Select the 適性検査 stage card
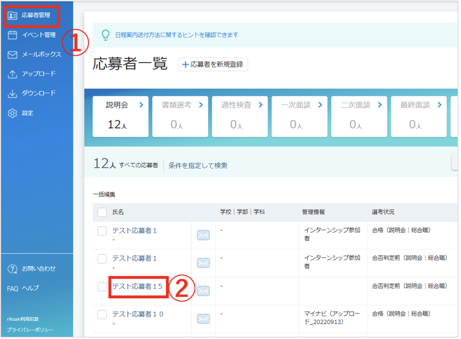The width and height of the screenshot is (461, 339). 240,116
